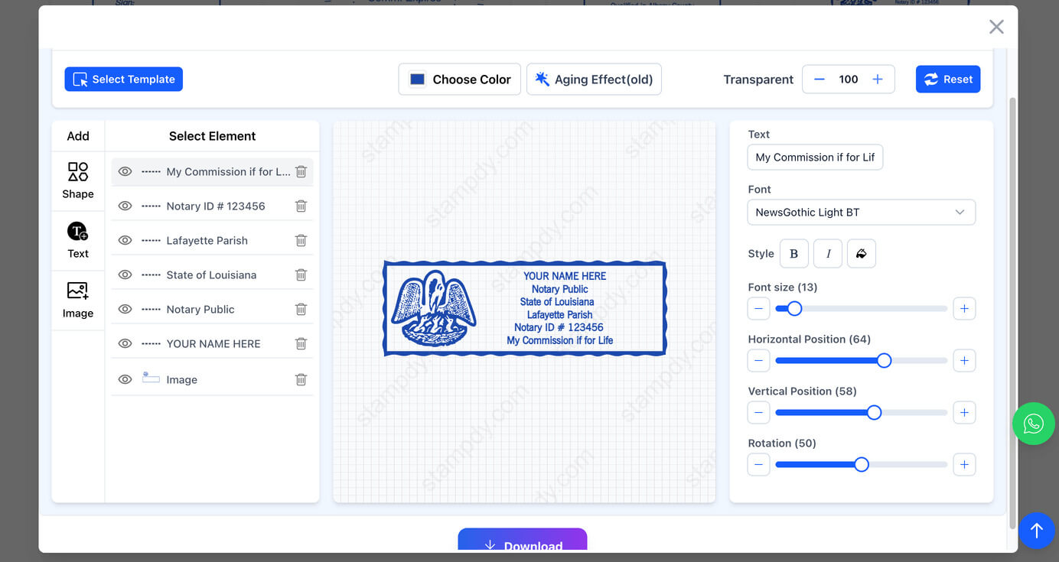Image resolution: width=1059 pixels, height=562 pixels.
Task: Hide the YOUR NAME HERE element
Action: pyautogui.click(x=125, y=343)
